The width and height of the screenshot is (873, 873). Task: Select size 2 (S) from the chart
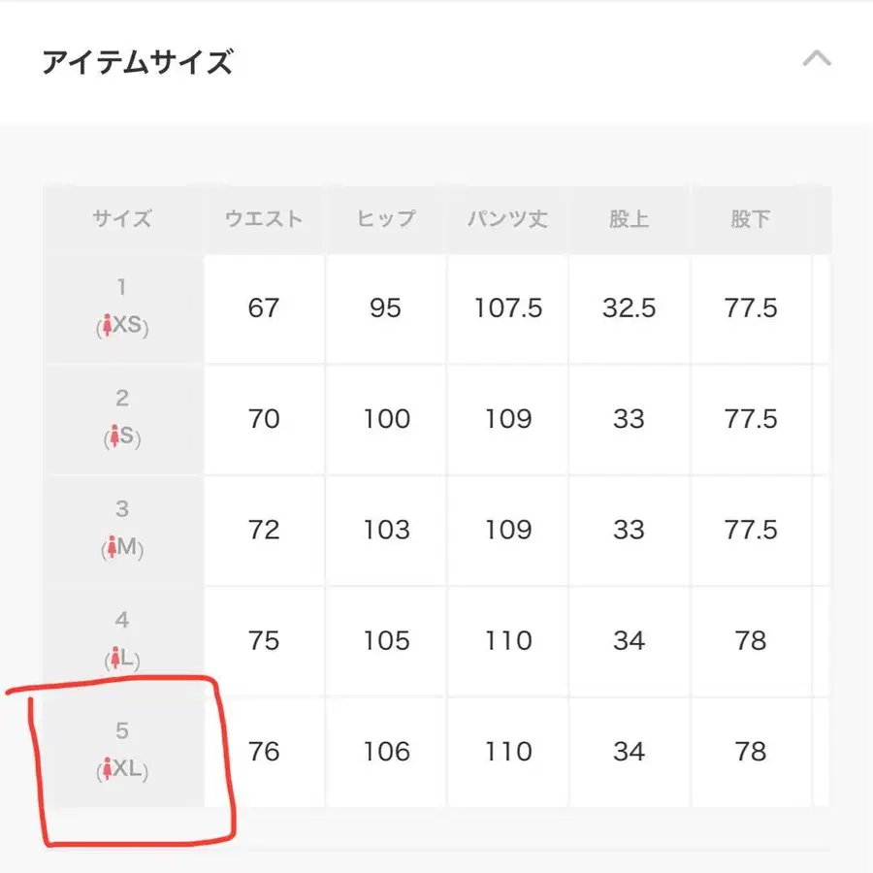tap(121, 420)
